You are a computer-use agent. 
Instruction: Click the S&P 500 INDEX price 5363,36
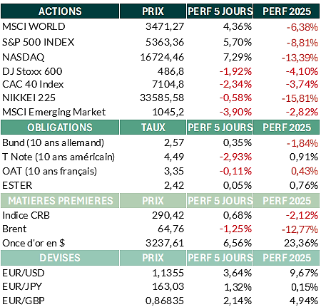point(165,42)
